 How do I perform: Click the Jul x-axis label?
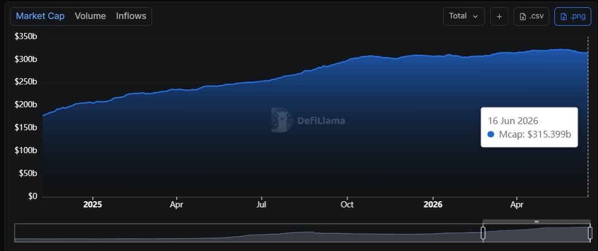[x=262, y=205]
